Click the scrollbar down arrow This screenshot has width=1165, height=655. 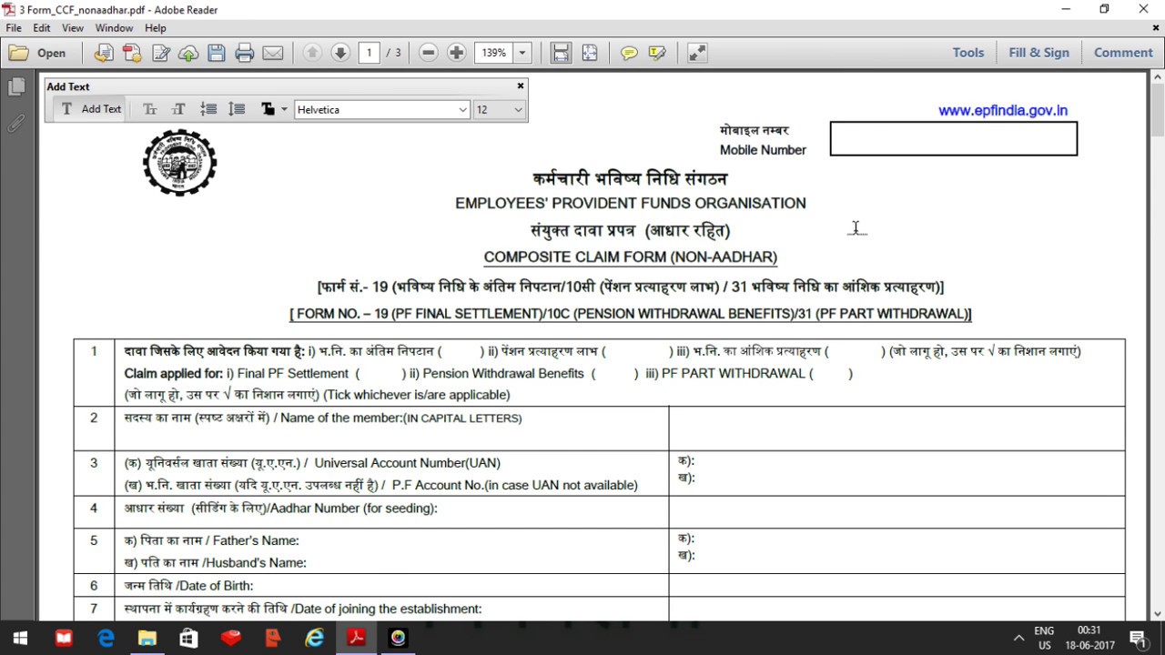[x=1157, y=614]
